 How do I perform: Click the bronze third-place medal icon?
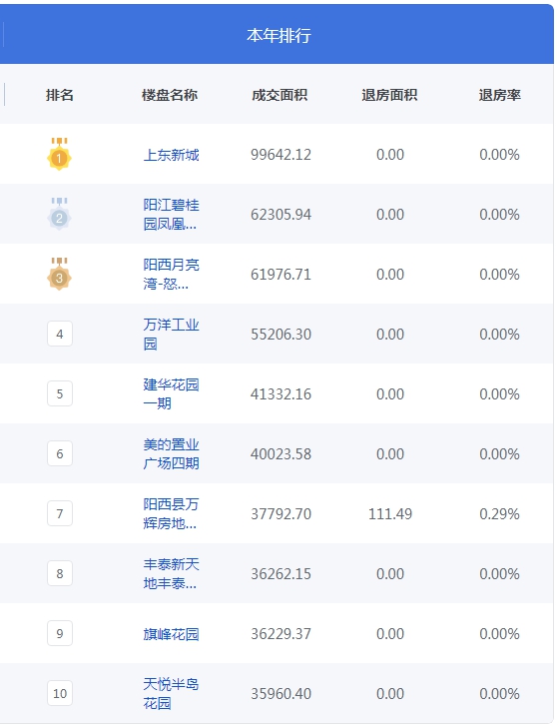tap(59, 274)
